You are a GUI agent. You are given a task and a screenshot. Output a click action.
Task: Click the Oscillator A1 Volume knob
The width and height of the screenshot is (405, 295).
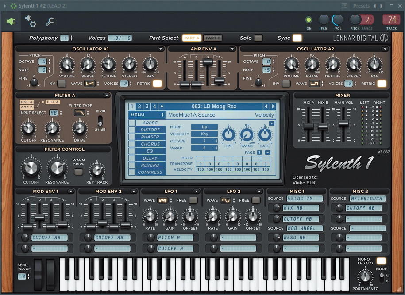coord(67,64)
